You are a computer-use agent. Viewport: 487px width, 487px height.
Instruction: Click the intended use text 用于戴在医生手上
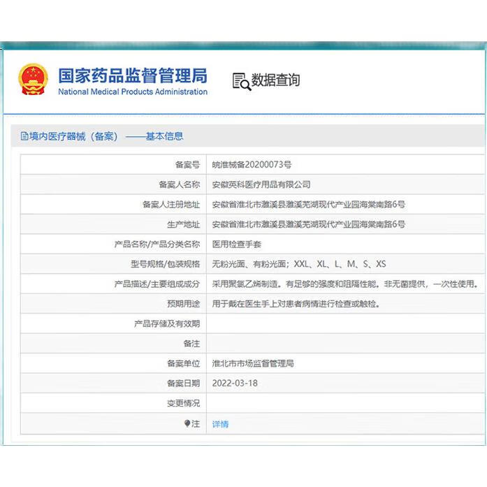pos(296,304)
